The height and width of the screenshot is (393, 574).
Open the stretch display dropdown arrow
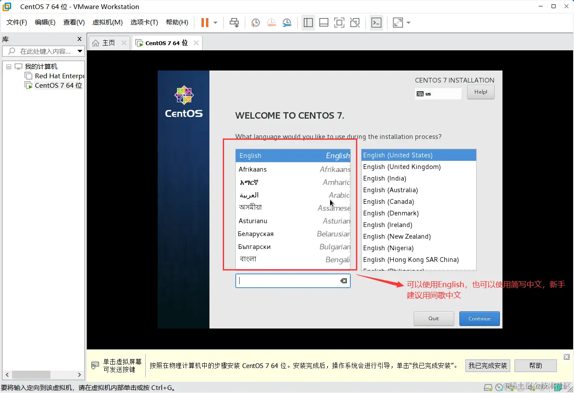409,23
